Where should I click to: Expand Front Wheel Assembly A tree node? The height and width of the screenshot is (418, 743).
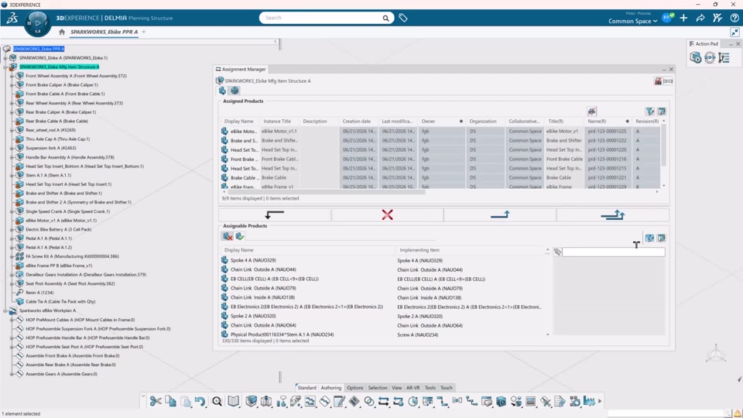12,76
